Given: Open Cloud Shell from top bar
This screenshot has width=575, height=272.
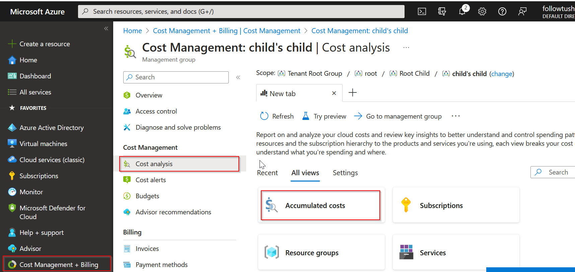Looking at the screenshot, I should tap(422, 11).
